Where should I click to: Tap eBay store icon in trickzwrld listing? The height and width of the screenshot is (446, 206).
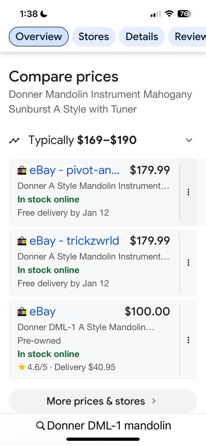pyautogui.click(x=22, y=241)
